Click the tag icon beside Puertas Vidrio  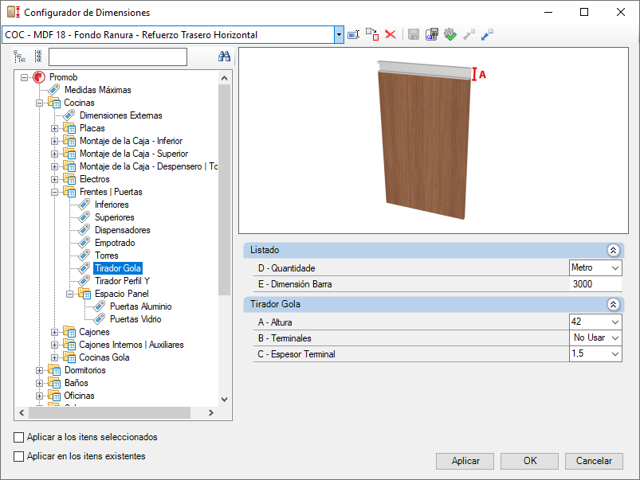click(x=99, y=319)
